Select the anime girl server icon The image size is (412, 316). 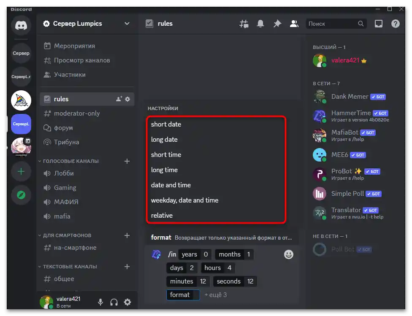coord(21,147)
